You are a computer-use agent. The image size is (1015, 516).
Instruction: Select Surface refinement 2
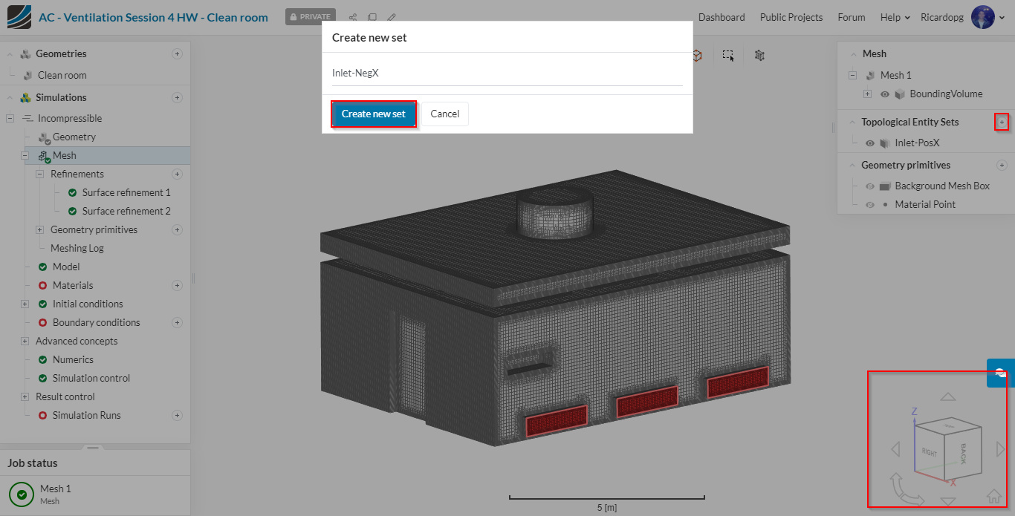(126, 211)
